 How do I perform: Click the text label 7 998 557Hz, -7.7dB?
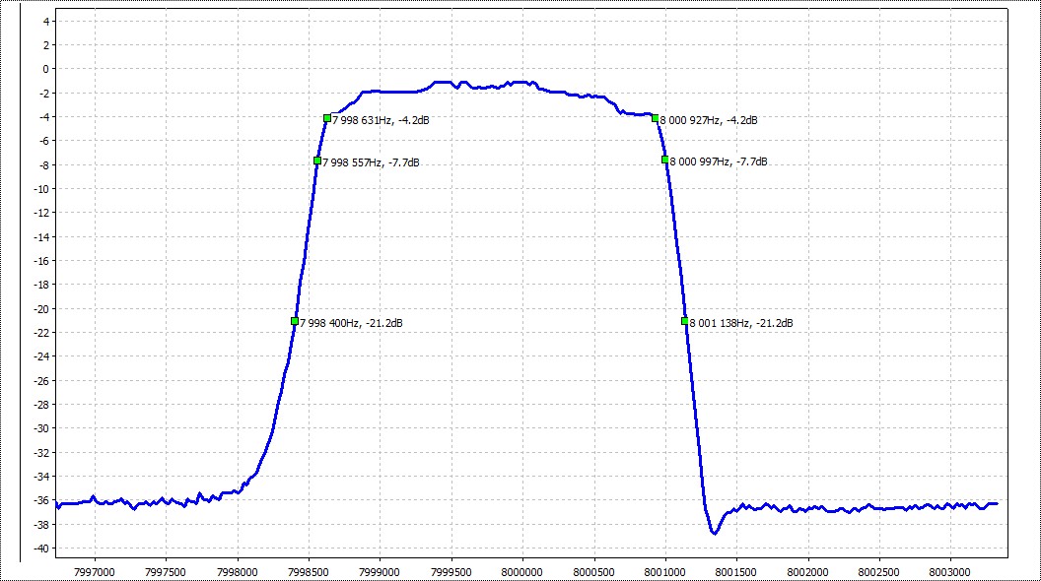pyautogui.click(x=371, y=162)
